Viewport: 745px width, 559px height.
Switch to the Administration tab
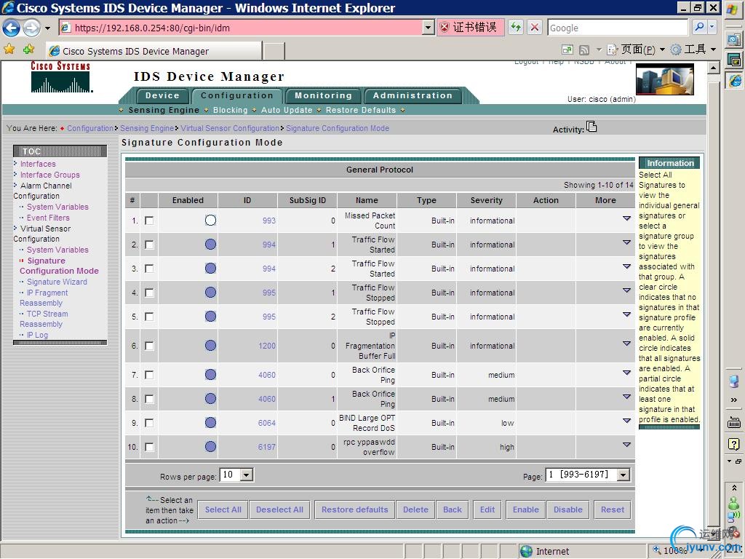(x=413, y=95)
